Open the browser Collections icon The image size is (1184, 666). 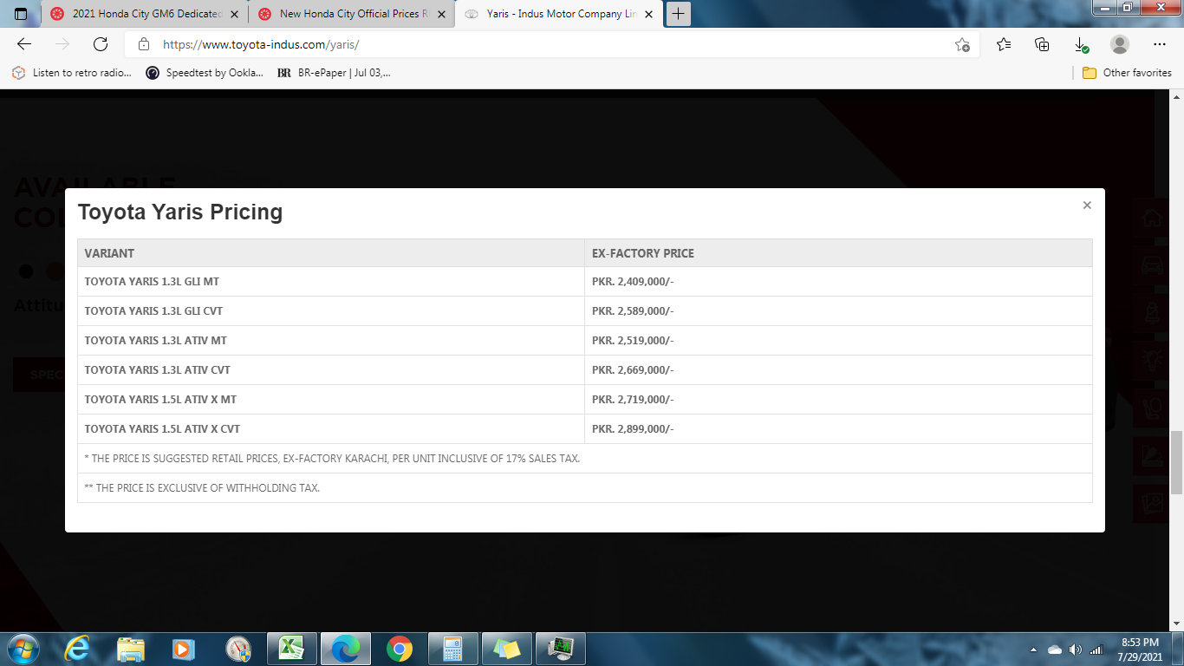click(1043, 44)
